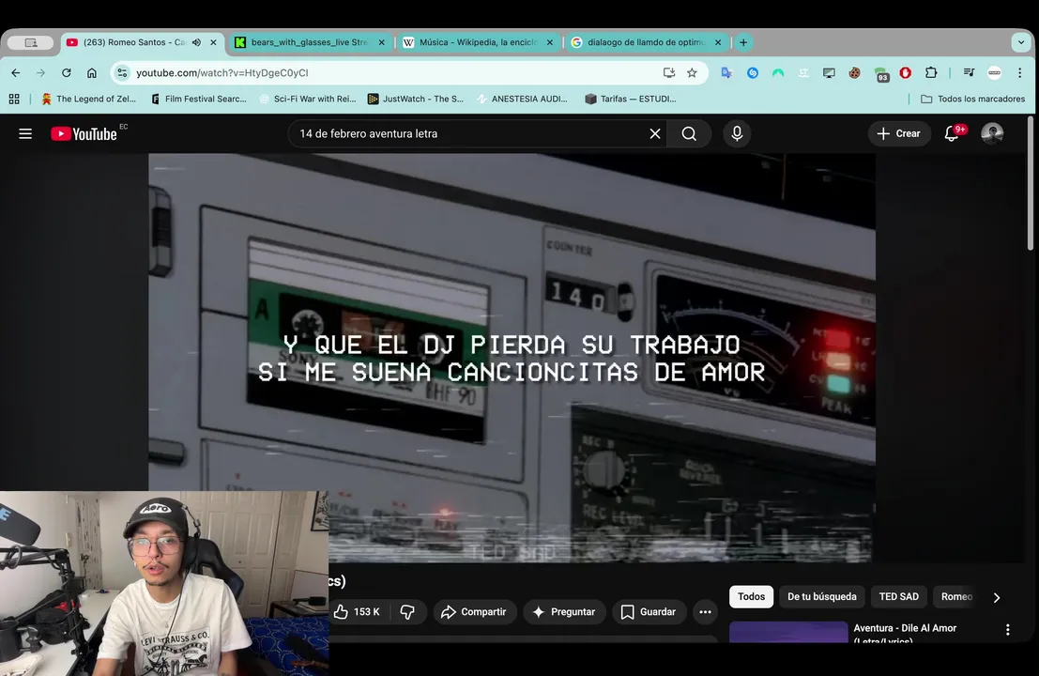Open the YouTube account avatar menu

[x=992, y=134]
